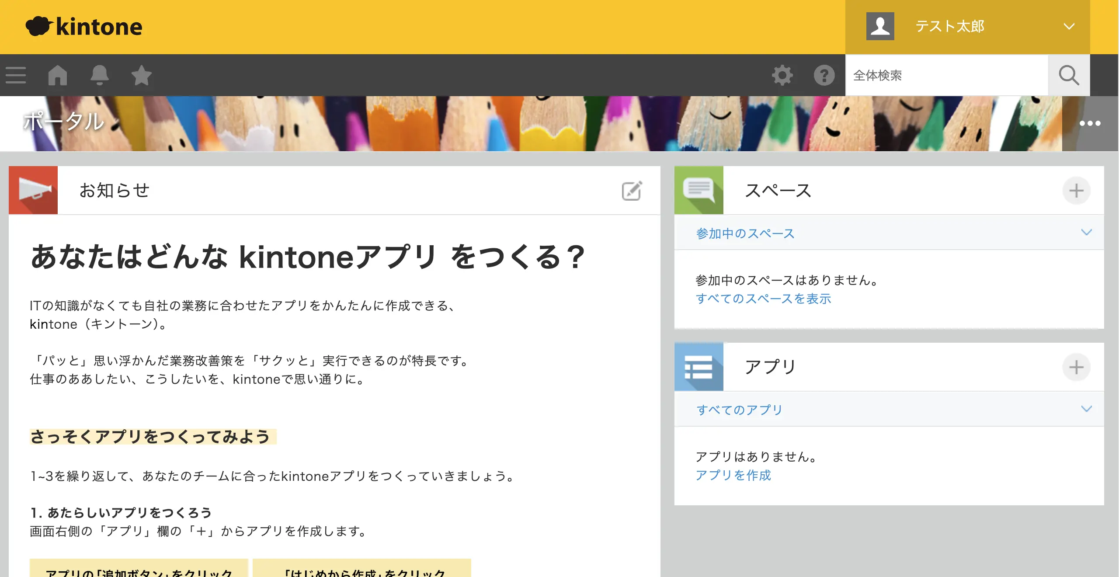
Task: Click the お知らせ heading
Action: pos(115,190)
